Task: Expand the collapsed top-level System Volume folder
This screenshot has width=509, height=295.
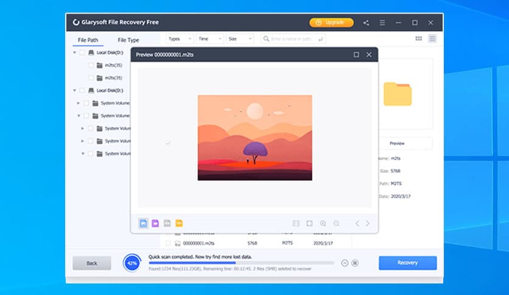Action: coord(78,103)
